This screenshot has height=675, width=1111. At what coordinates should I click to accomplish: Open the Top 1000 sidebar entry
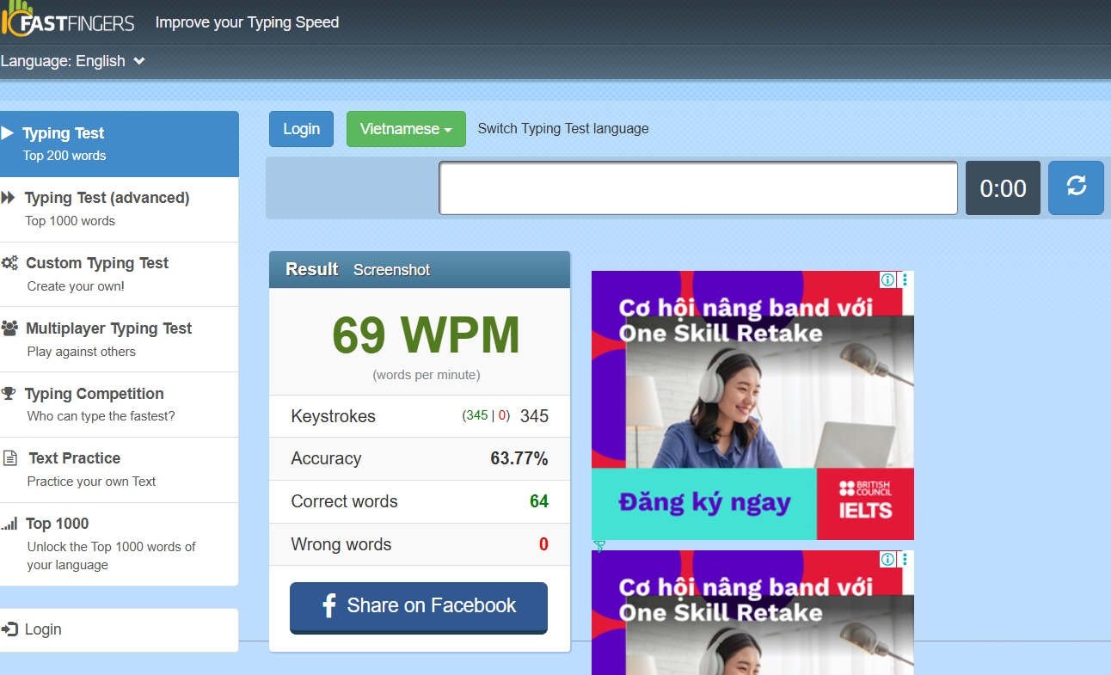pyautogui.click(x=120, y=543)
